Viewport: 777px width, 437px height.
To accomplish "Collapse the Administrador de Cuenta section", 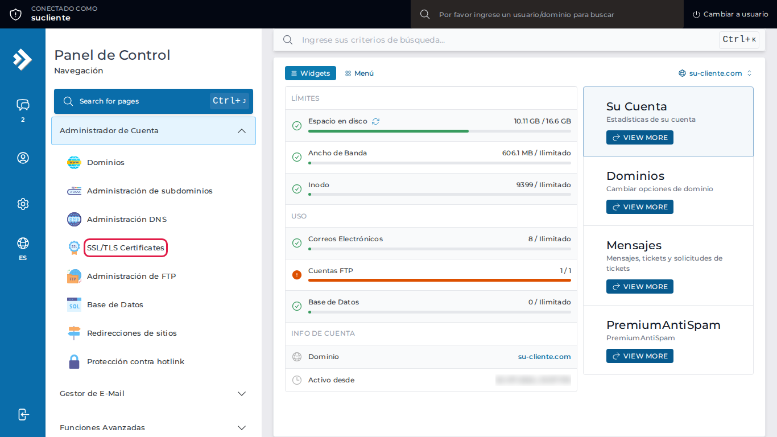I will 154,131.
